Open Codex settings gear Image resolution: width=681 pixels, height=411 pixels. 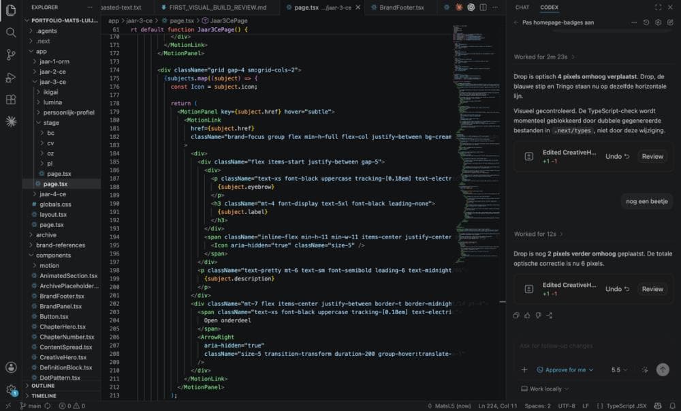click(659, 22)
